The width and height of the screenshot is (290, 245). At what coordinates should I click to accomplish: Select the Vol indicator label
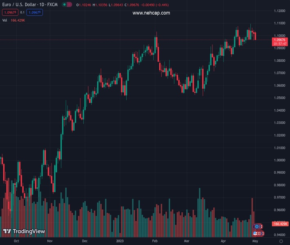(5, 20)
